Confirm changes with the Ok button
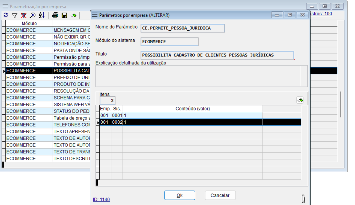The width and height of the screenshot is (355, 205). [x=180, y=195]
